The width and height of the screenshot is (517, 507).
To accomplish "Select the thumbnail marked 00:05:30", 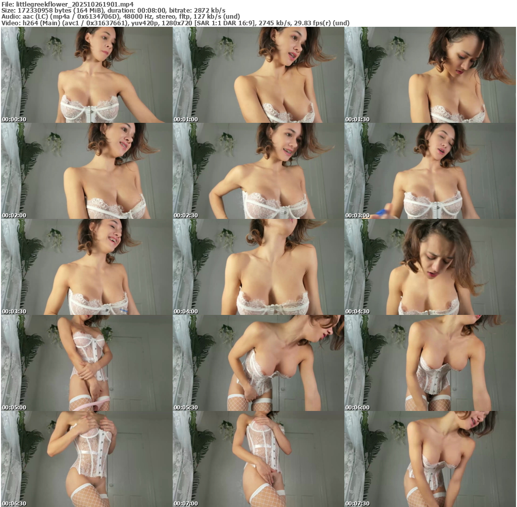I will [258, 363].
